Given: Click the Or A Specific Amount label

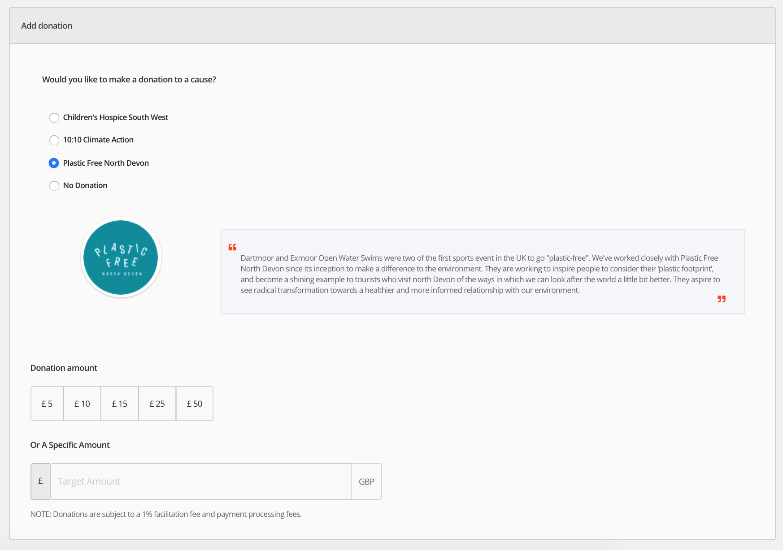Looking at the screenshot, I should (70, 445).
